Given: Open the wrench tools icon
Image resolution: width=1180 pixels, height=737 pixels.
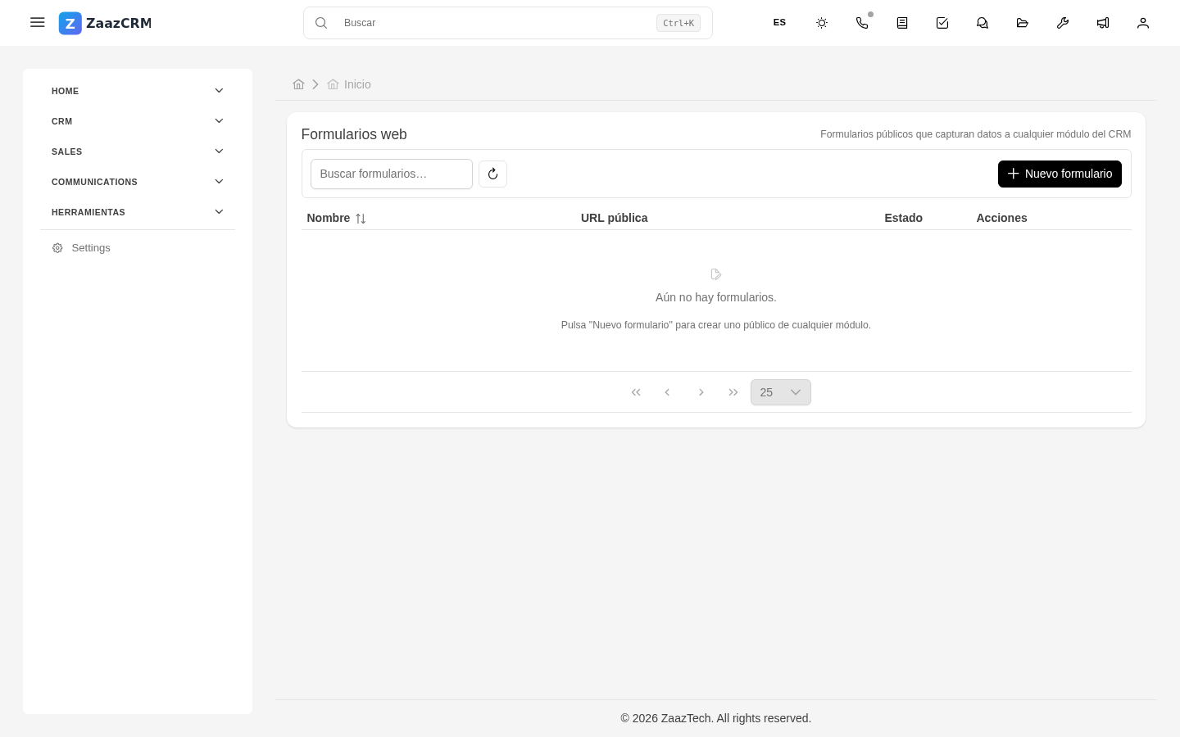Looking at the screenshot, I should coord(1063,23).
